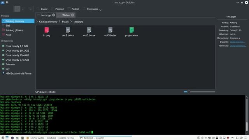Viewport: 249px width, 140px height.
Task: Open the in.png file icon
Action: pos(47,30)
